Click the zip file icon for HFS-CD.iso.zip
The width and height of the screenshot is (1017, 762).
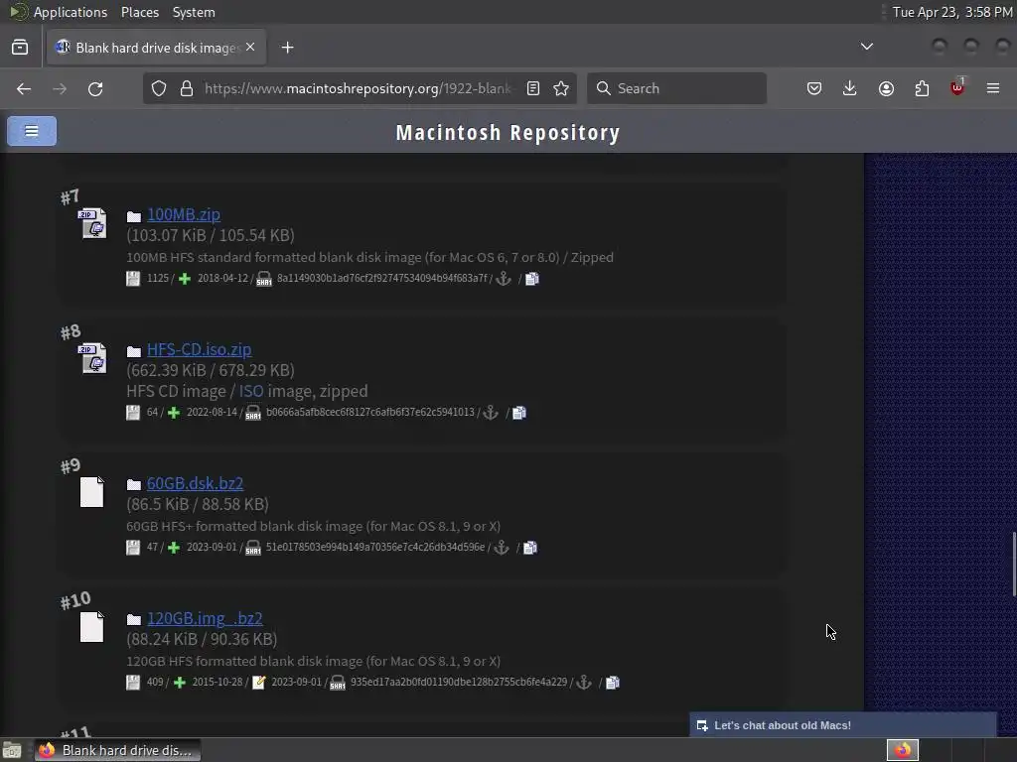92,358
